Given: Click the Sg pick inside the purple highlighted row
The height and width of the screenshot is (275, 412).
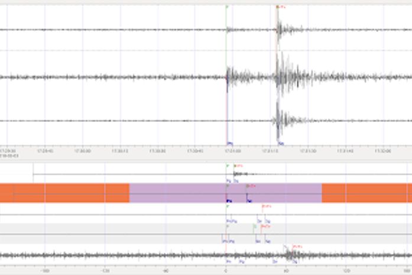Looking at the screenshot, I should click(x=249, y=201).
